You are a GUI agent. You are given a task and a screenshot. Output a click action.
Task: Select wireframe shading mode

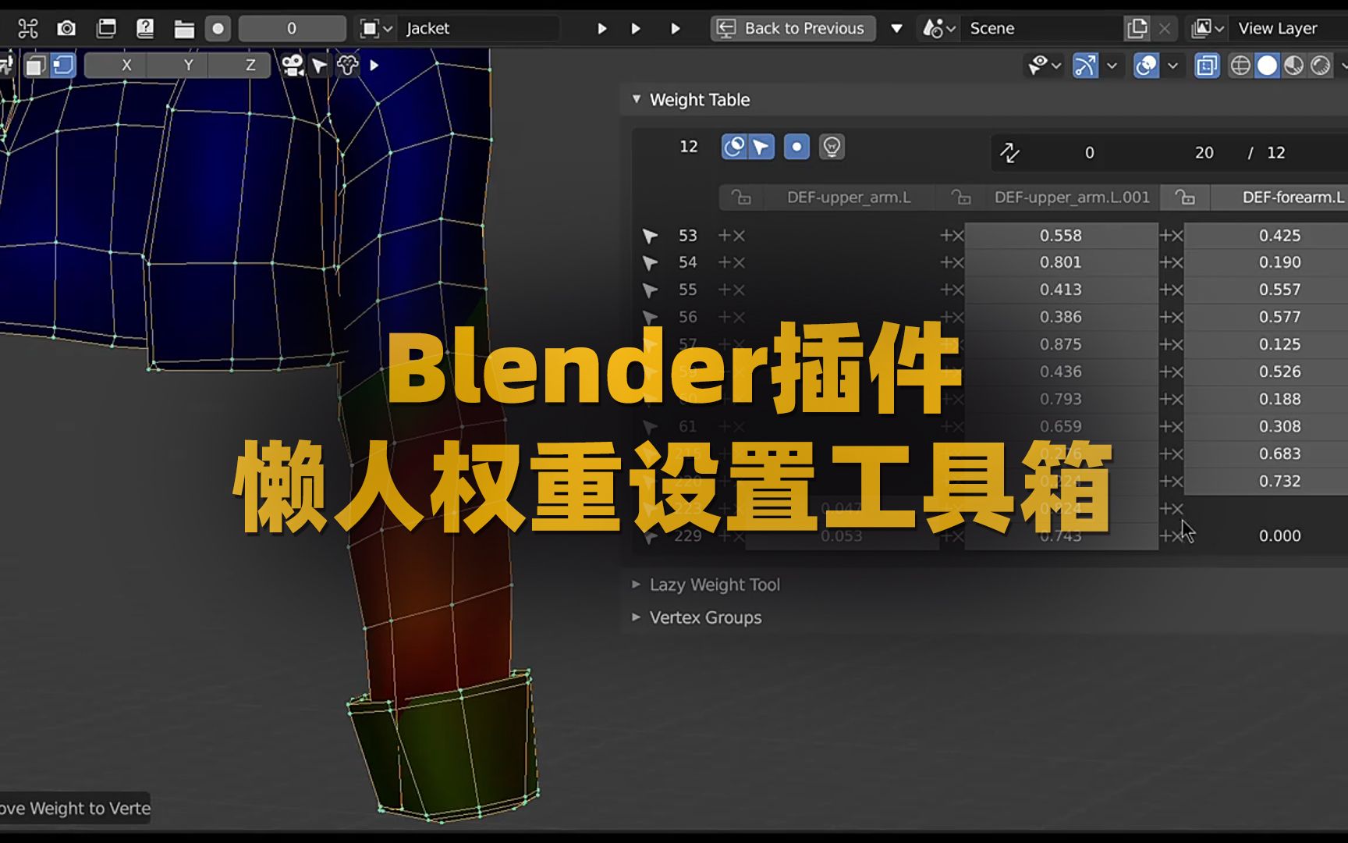[1240, 66]
